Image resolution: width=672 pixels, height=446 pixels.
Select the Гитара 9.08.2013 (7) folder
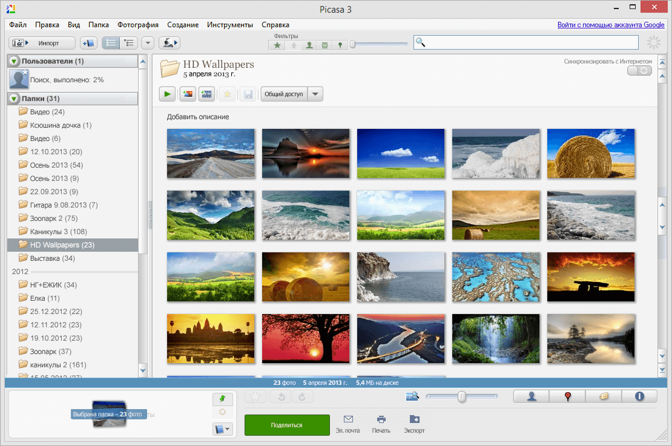pyautogui.click(x=64, y=205)
